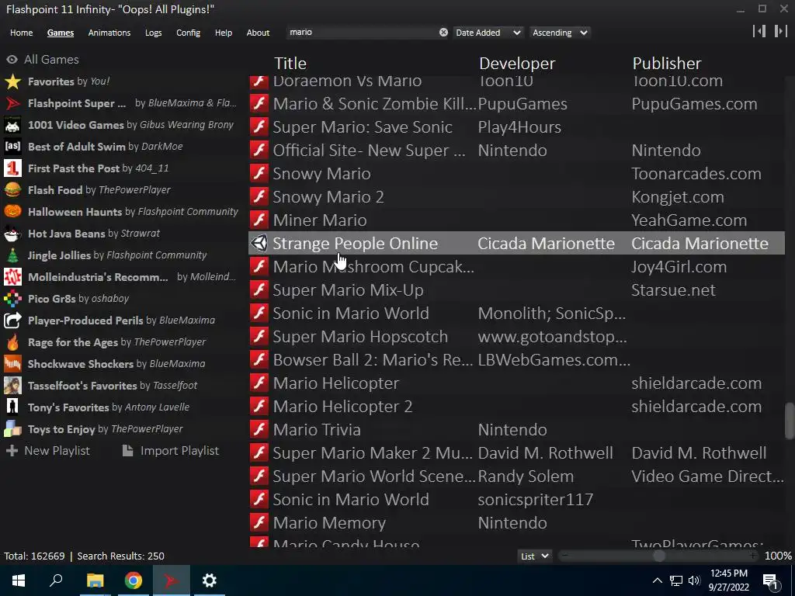The height and width of the screenshot is (596, 795).
Task: Click the 1001 Video Games playlist icon
Action: [x=12, y=125]
